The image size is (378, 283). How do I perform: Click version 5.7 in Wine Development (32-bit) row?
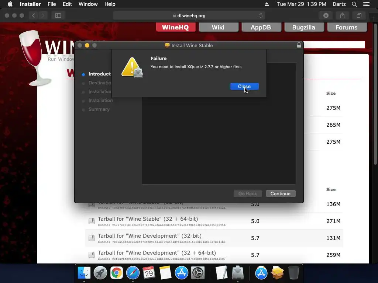255,238
